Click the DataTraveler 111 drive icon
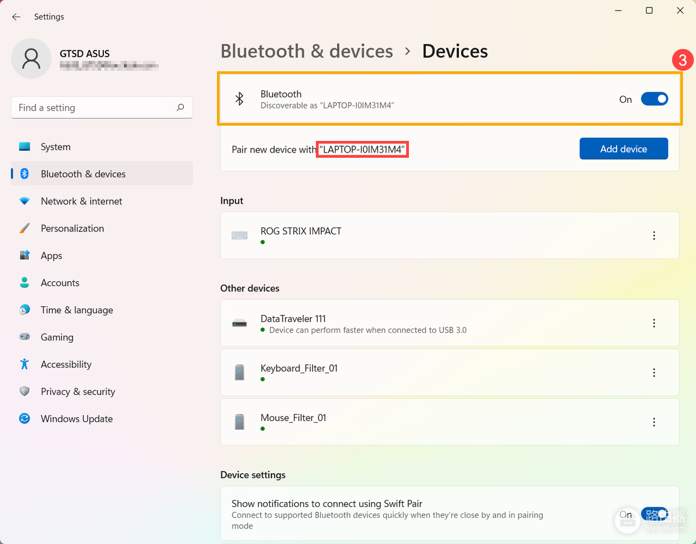This screenshot has height=544, width=696. (x=240, y=323)
